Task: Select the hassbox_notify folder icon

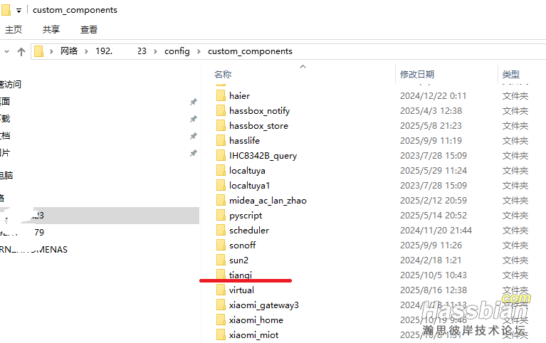Action: click(220, 110)
